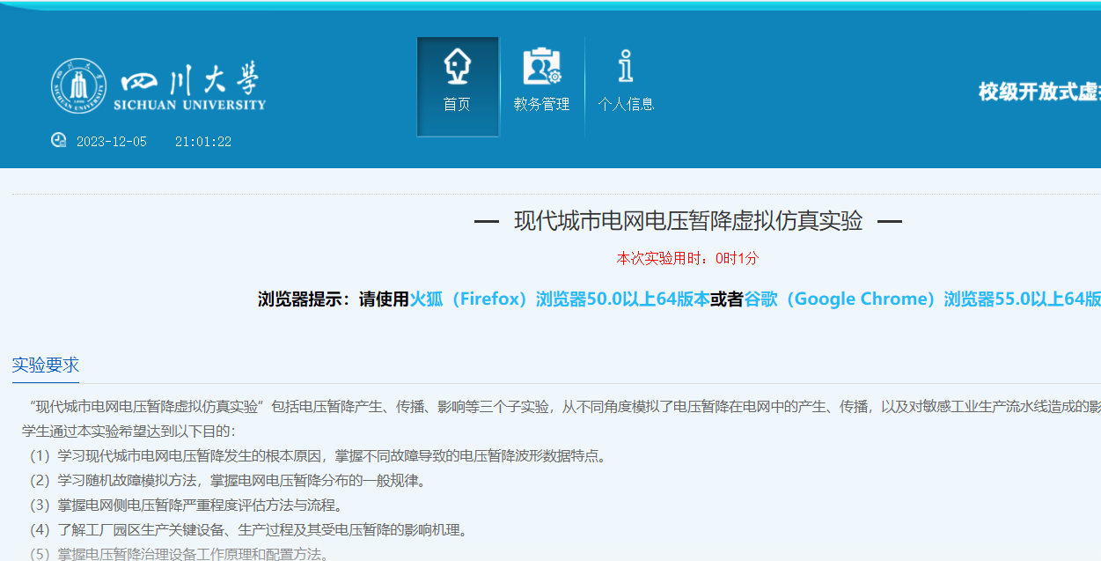Click the 校级开放式 platform title in the header
This screenshot has height=561, width=1101.
[x=1039, y=92]
